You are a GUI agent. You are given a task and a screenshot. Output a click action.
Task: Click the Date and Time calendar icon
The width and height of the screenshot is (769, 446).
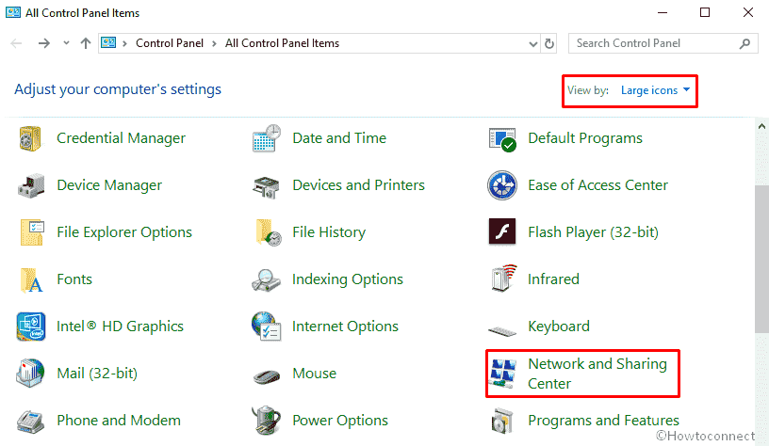267,138
